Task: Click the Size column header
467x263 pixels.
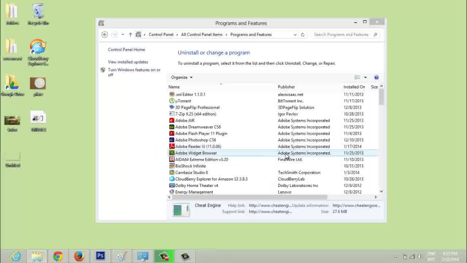Action: 374,87
